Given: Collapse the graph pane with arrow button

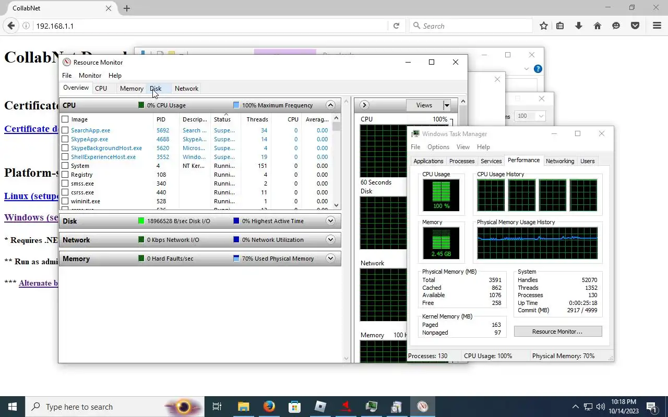Looking at the screenshot, I should tap(364, 105).
